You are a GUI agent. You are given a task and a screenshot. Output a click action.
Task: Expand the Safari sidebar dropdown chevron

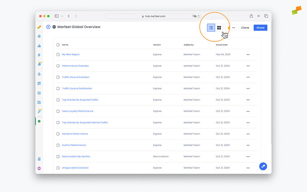click(x=62, y=16)
